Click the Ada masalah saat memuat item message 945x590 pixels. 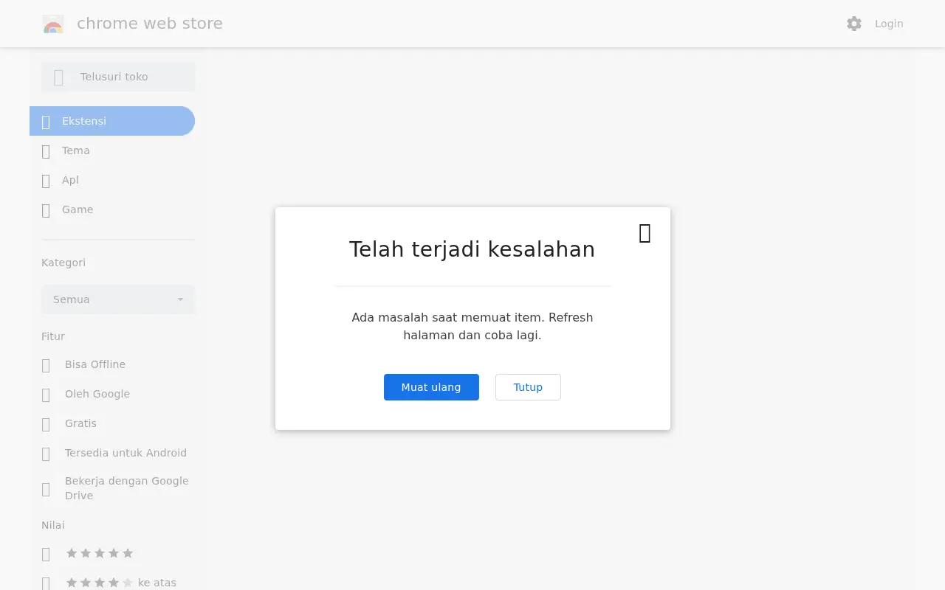pos(472,326)
